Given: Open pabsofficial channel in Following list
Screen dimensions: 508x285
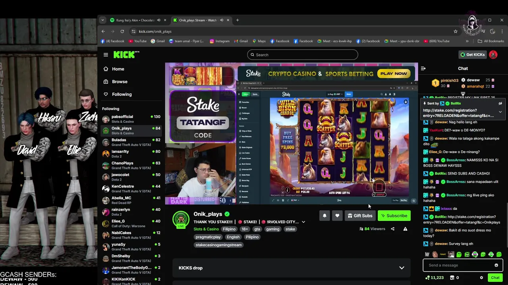Looking at the screenshot, I should 131,119.
